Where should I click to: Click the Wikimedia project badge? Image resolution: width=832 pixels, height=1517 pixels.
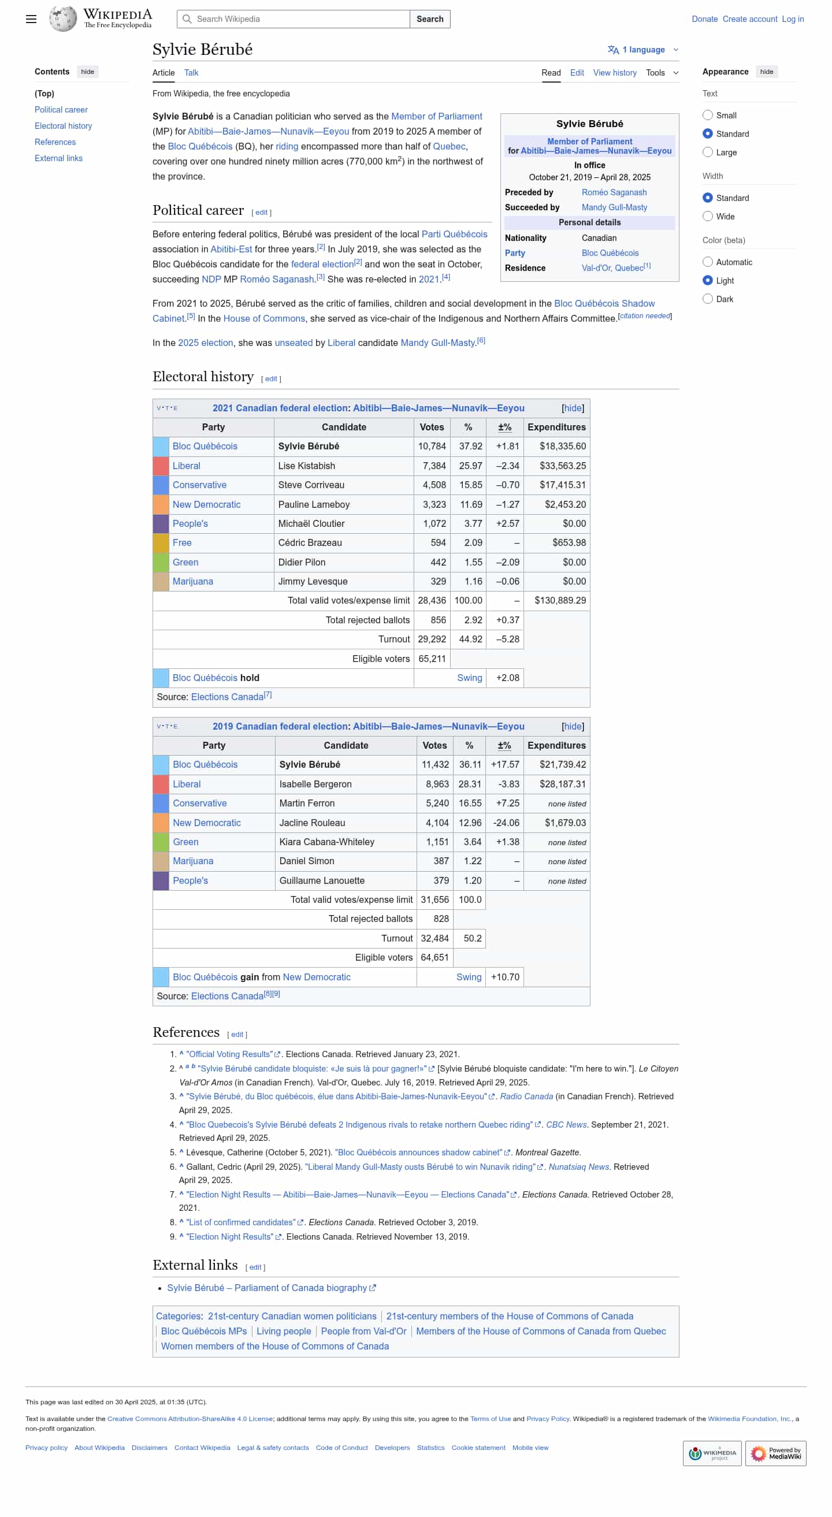pyautogui.click(x=712, y=1453)
